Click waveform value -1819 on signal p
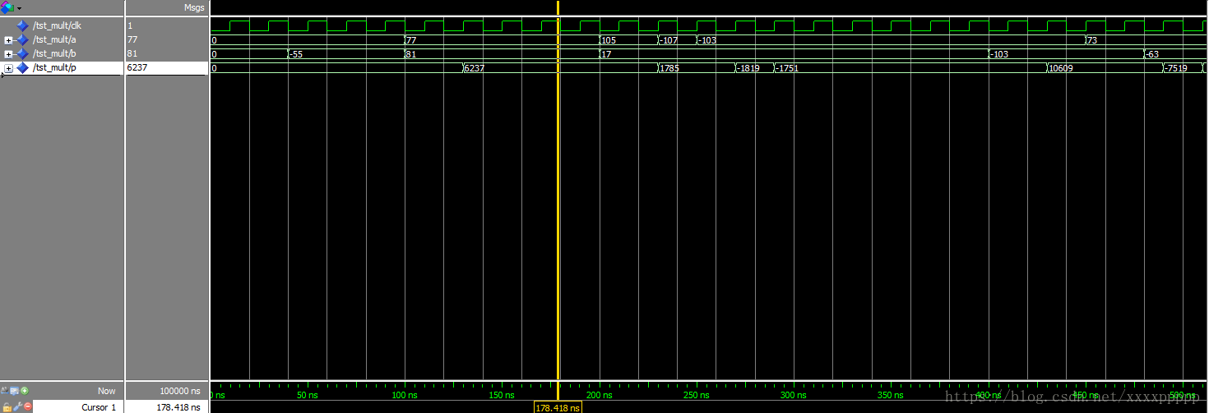 (748, 68)
